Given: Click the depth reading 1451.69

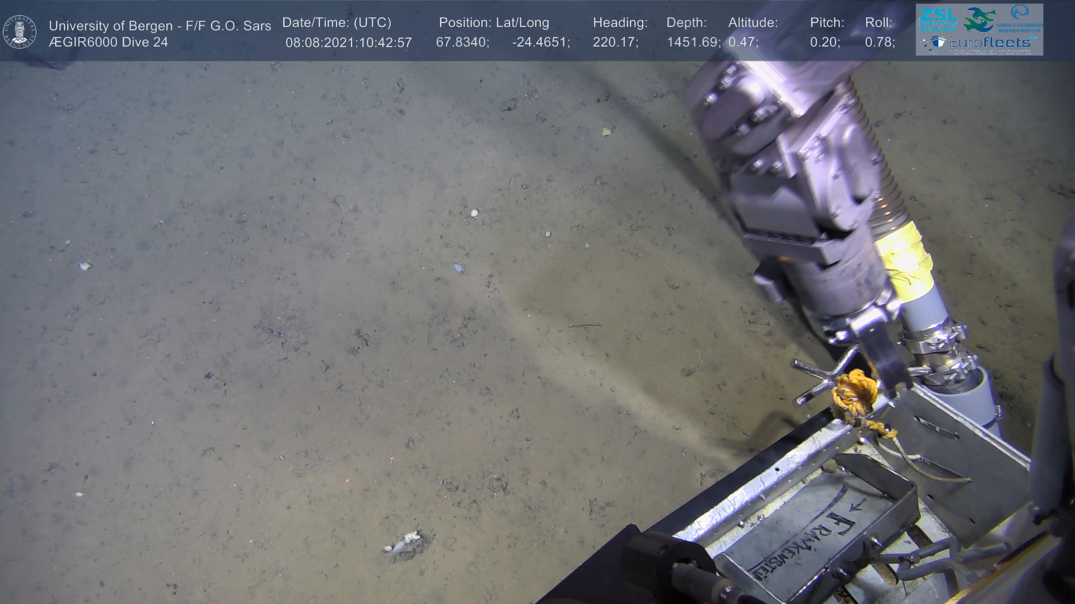Looking at the screenshot, I should 693,43.
